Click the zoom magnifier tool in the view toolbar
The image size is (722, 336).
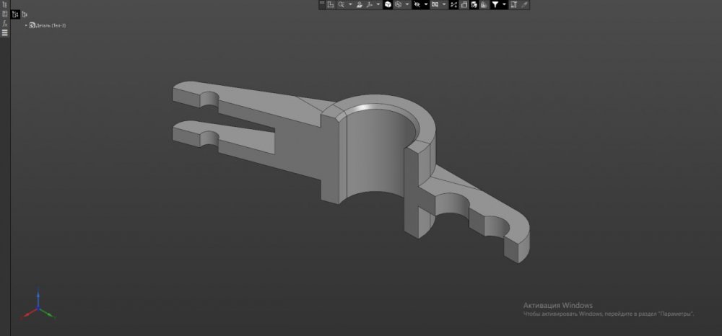point(342,4)
